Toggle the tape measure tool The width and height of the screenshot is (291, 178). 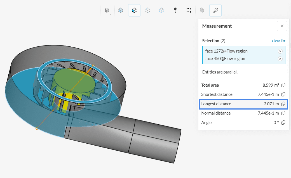click(215, 10)
